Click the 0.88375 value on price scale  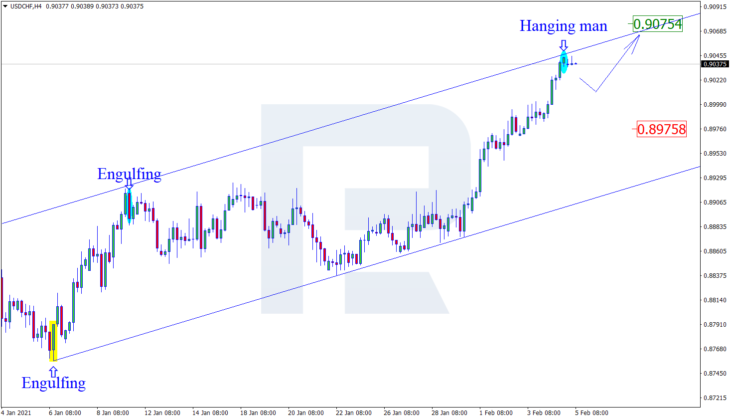(715, 276)
